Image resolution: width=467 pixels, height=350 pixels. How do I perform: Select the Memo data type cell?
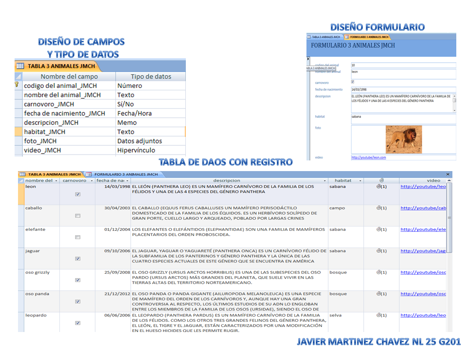[150, 122]
